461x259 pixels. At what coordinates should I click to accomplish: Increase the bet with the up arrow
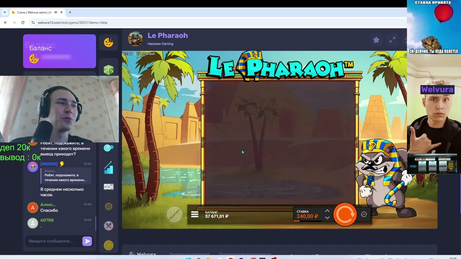coord(327,211)
